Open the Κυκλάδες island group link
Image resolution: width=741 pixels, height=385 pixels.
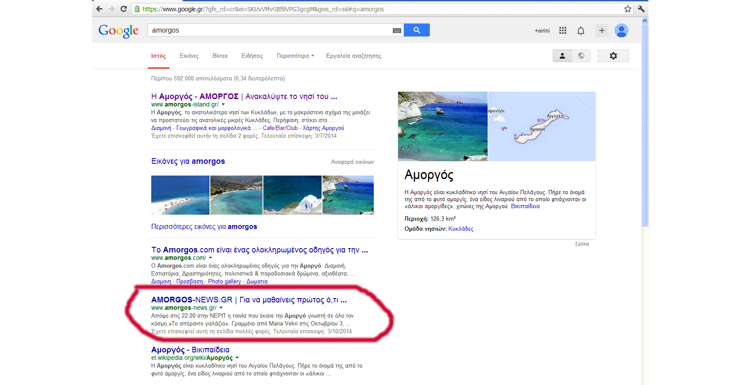[461, 229]
